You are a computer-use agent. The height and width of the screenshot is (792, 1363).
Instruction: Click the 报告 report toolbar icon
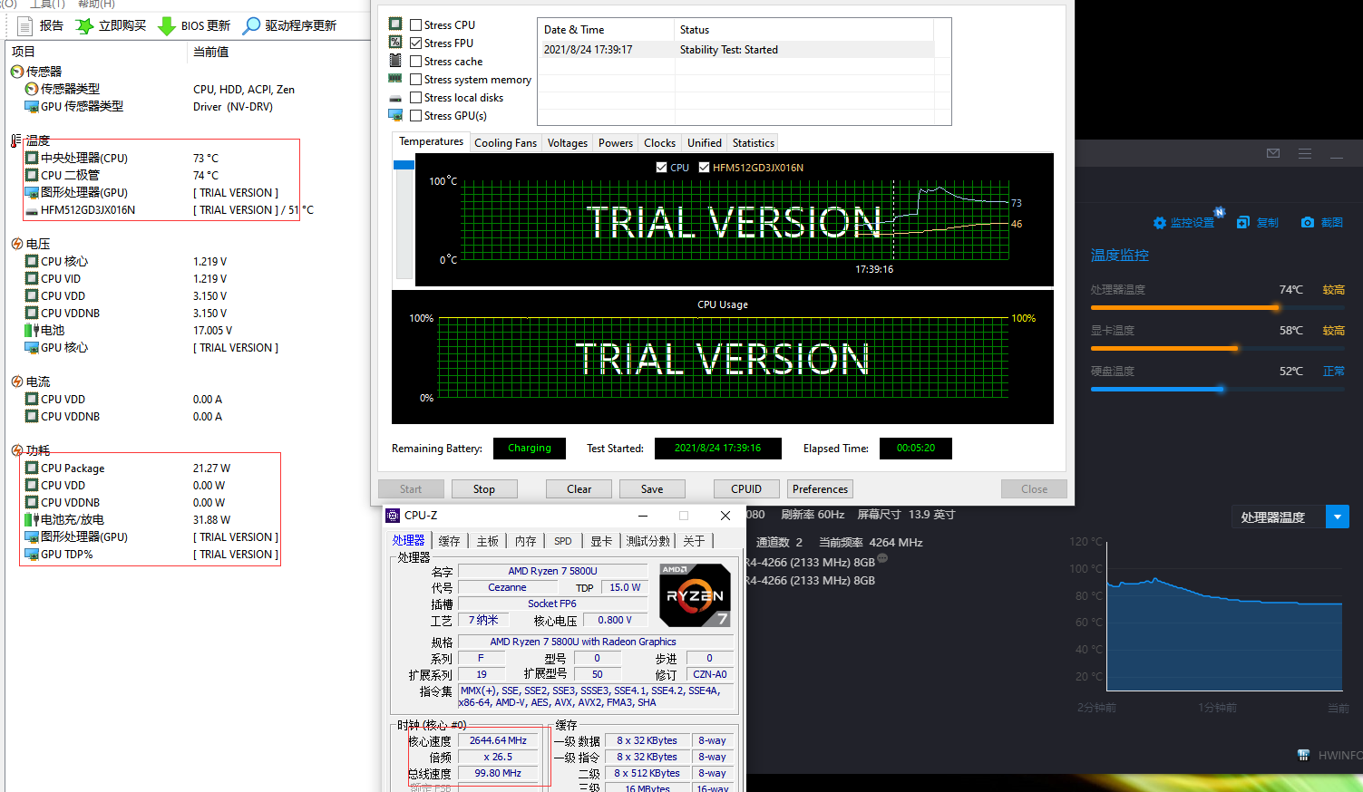click(24, 25)
